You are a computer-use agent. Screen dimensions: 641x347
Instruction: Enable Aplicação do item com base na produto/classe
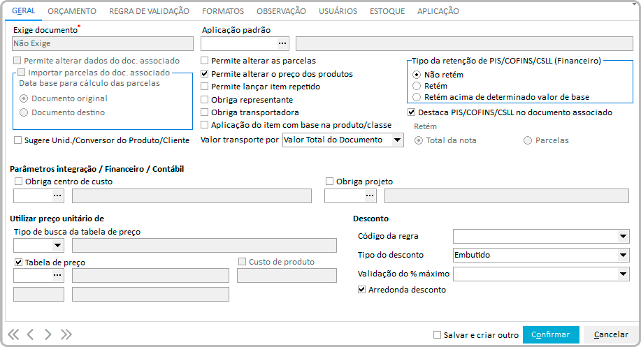[205, 125]
